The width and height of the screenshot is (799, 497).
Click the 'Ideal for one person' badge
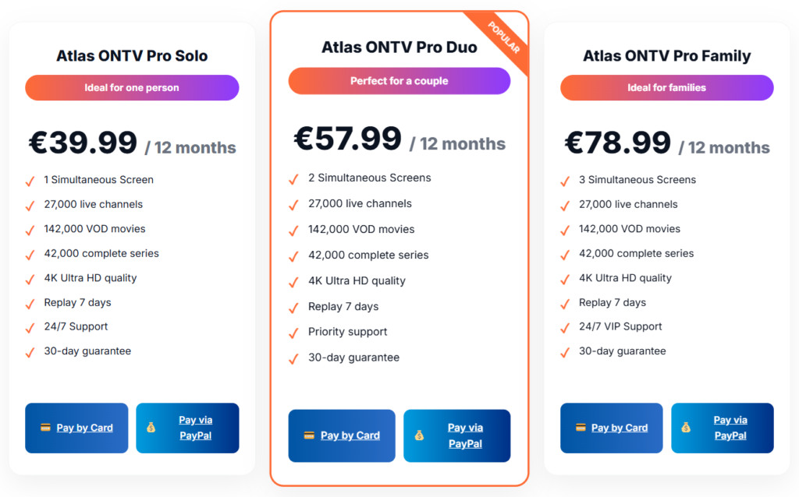click(132, 88)
